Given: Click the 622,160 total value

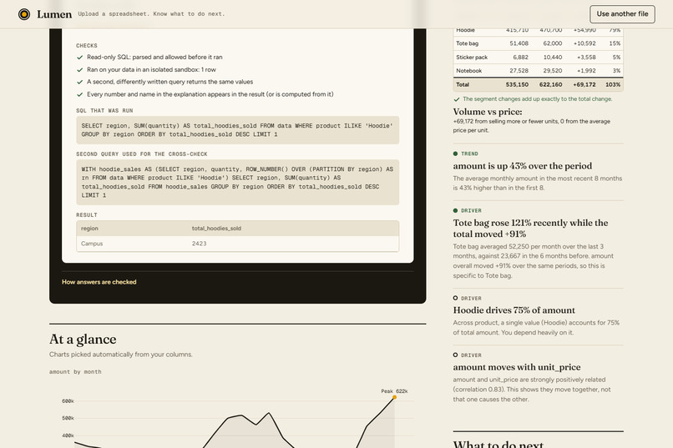Looking at the screenshot, I should (551, 84).
